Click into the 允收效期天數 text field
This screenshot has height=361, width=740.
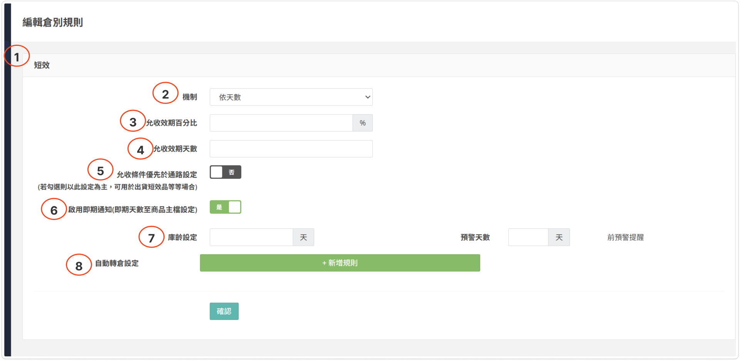tap(291, 149)
